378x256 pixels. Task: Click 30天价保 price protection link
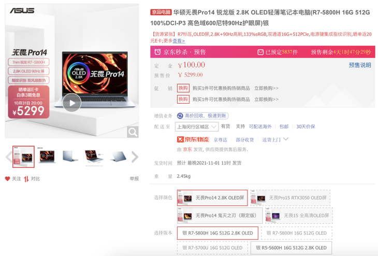306,126
